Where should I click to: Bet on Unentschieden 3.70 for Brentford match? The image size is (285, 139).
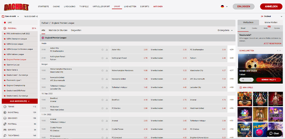[x=169, y=100]
